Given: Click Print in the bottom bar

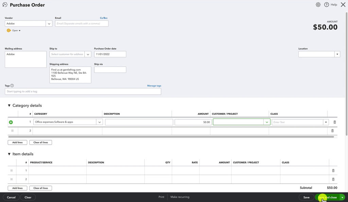Looking at the screenshot, I should coord(161,197).
